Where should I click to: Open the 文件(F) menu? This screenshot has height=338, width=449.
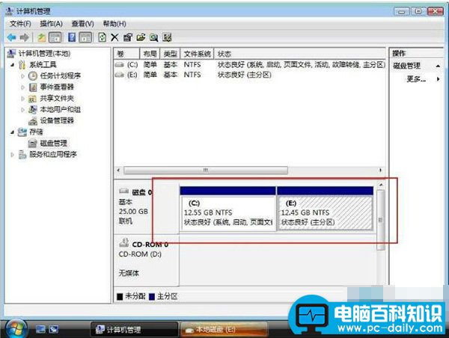(20, 24)
